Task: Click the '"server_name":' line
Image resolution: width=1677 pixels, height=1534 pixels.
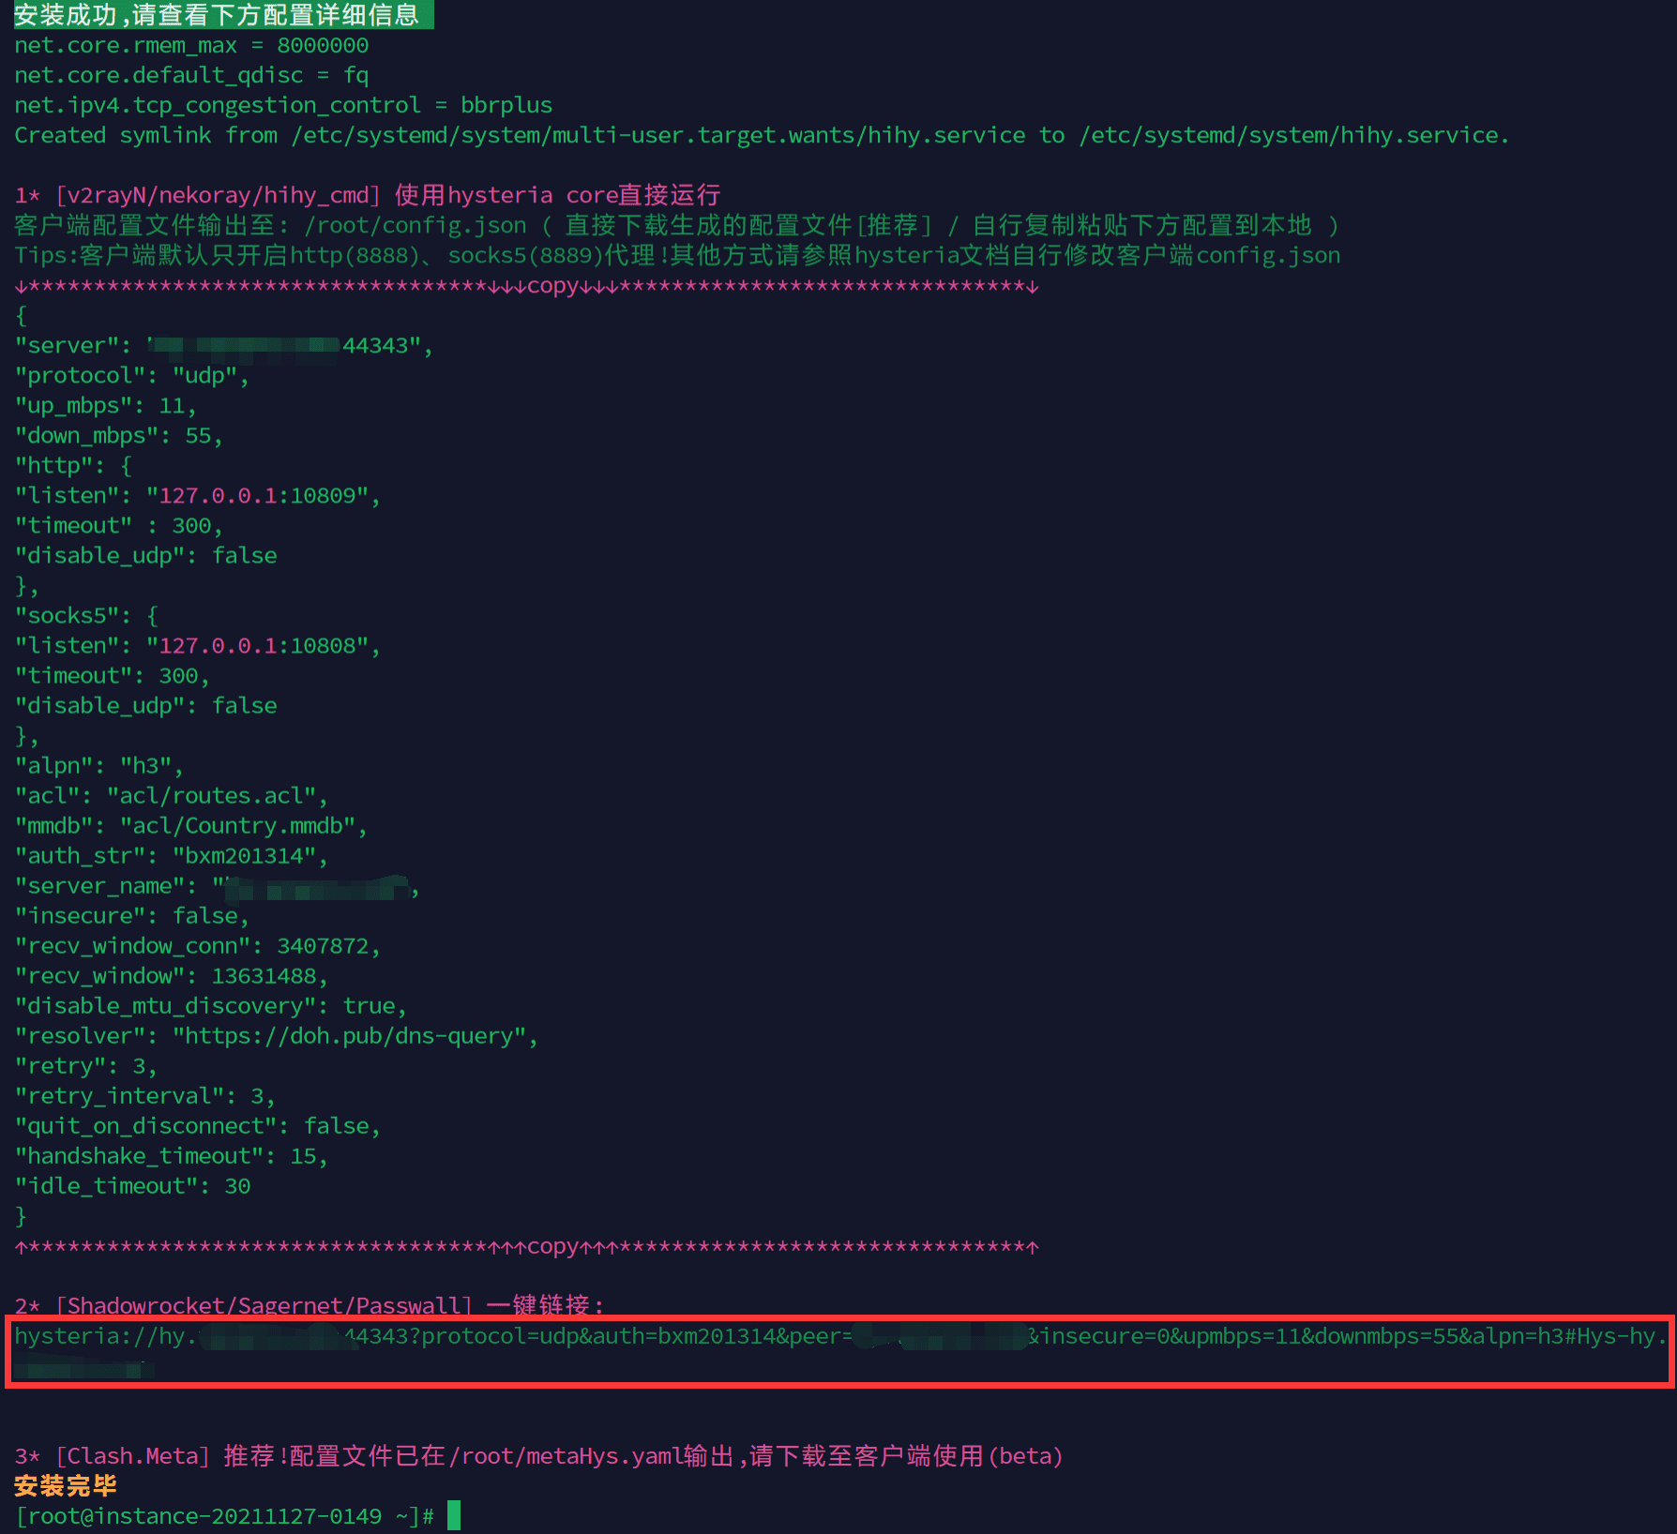Action: (217, 885)
